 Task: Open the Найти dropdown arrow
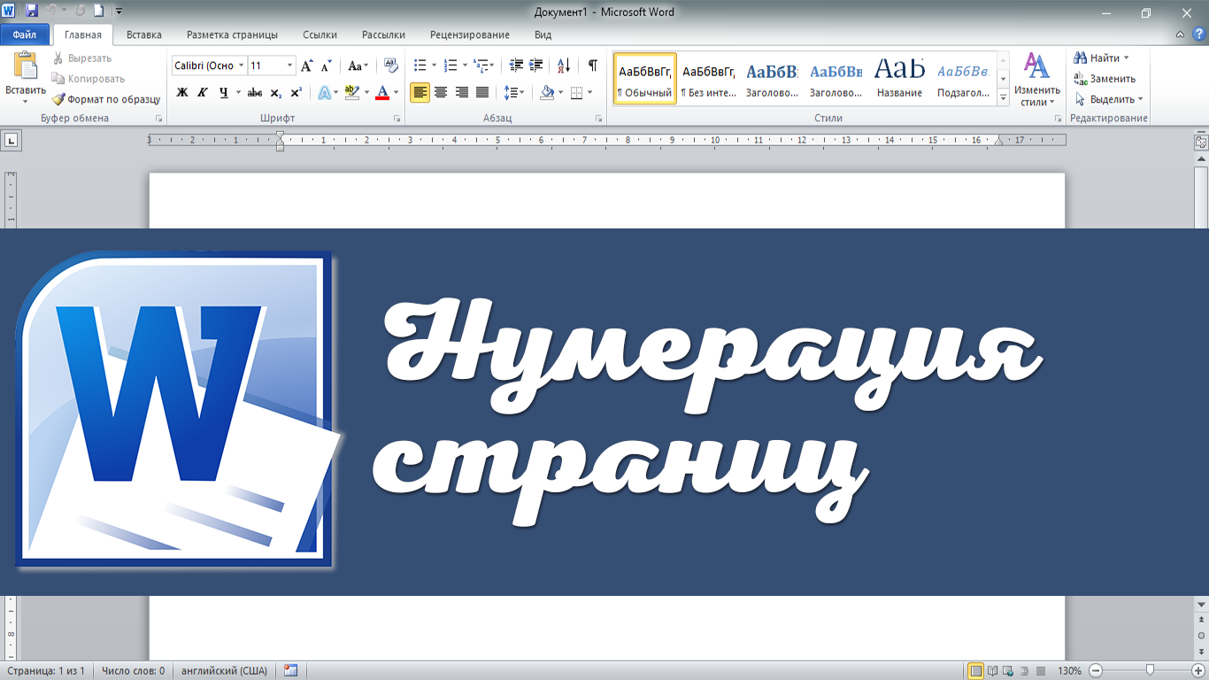point(1126,58)
